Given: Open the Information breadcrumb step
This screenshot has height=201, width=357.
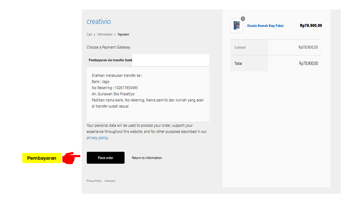Looking at the screenshot, I should pyautogui.click(x=105, y=35).
